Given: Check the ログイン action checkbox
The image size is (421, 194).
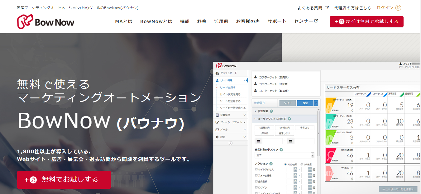Looking at the screenshot, I should pos(256,187).
